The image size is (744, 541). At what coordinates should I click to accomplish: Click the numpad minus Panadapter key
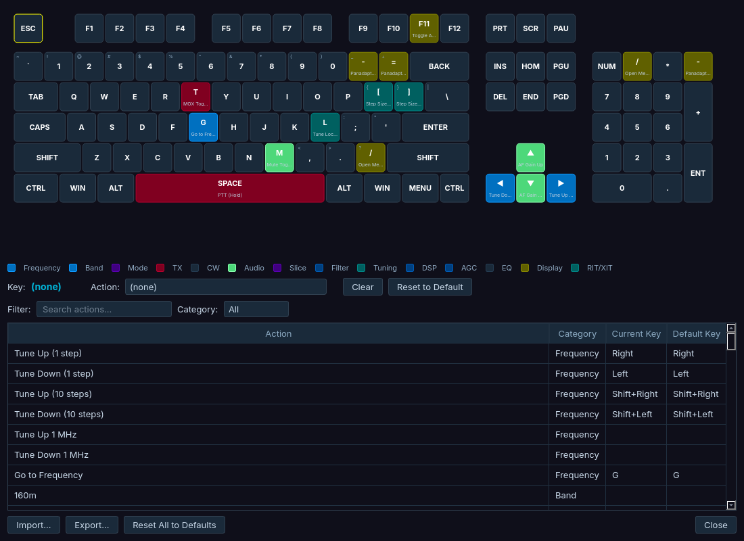(698, 66)
